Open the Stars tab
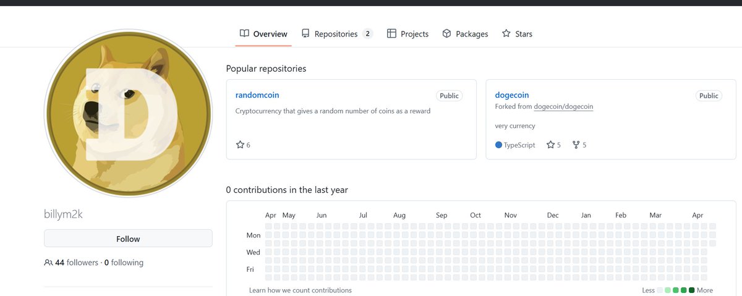Viewport: 742px width, 296px height. click(517, 34)
